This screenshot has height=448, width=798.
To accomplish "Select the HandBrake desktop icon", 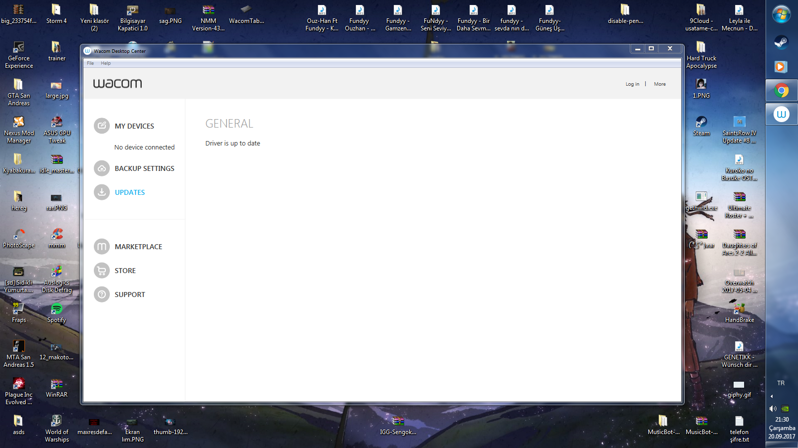I will coord(740,313).
